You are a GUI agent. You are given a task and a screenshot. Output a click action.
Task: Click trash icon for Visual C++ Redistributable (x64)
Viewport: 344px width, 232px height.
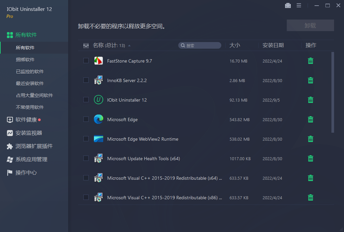(x=311, y=178)
